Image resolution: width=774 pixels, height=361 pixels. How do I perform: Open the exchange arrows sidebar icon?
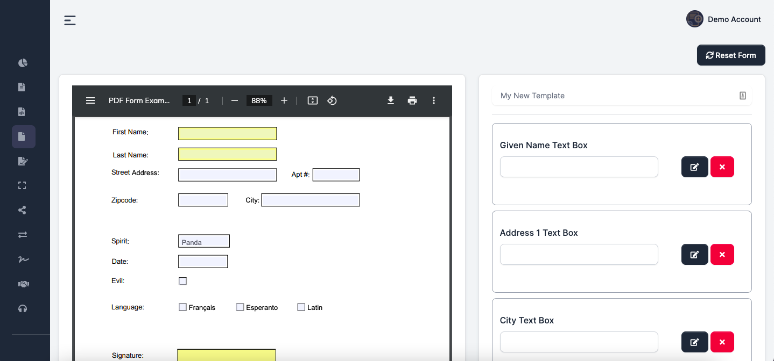(23, 235)
